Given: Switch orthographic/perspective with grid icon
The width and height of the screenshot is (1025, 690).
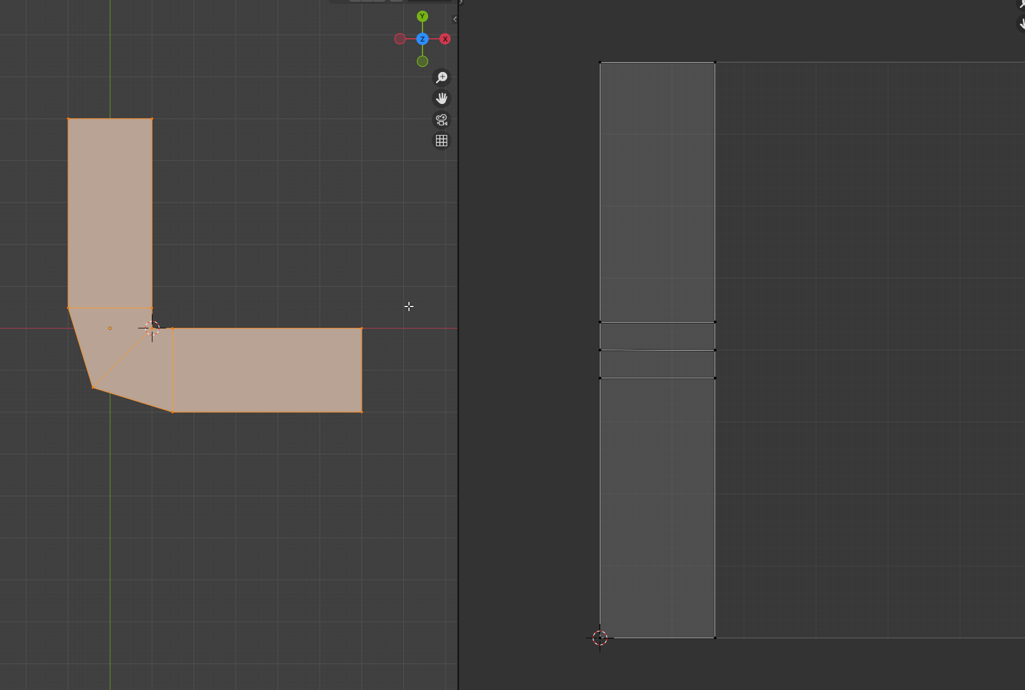Looking at the screenshot, I should coord(442,141).
